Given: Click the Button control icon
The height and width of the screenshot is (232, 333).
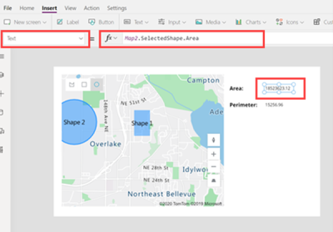Looking at the screenshot, I should [92, 22].
